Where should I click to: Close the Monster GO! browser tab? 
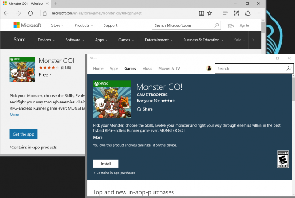[x=47, y=4]
